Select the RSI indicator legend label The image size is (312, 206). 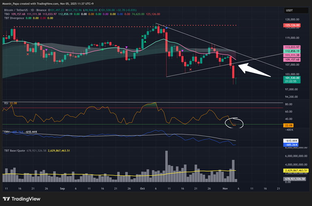pyautogui.click(x=5, y=103)
